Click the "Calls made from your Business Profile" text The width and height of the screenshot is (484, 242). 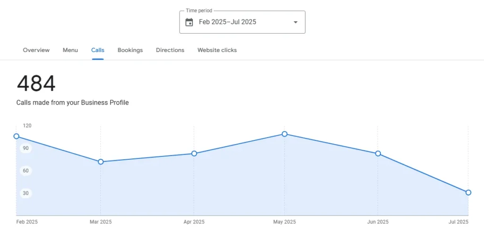coord(72,103)
